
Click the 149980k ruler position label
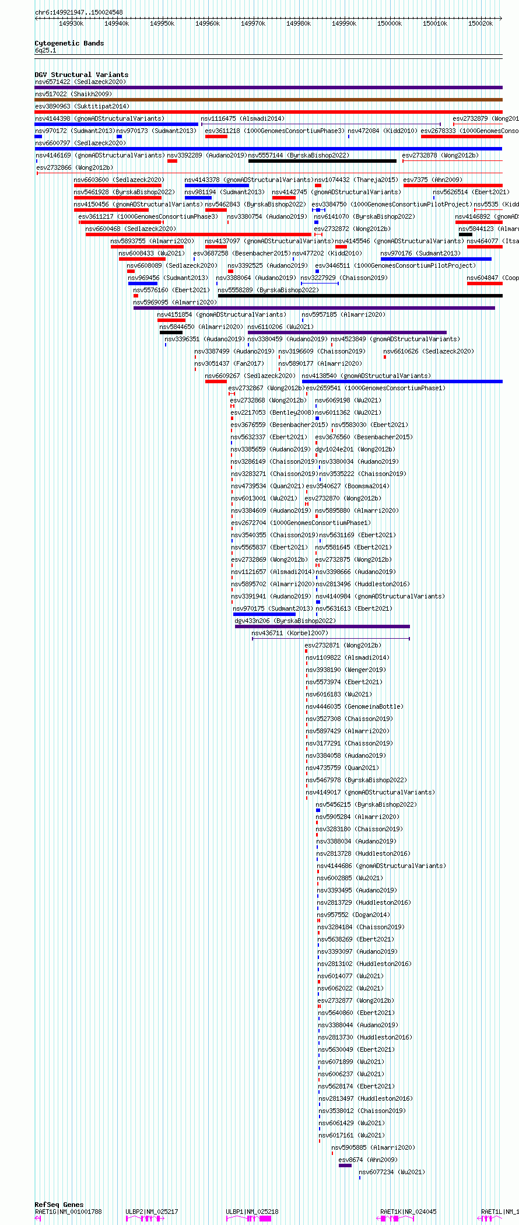click(299, 23)
